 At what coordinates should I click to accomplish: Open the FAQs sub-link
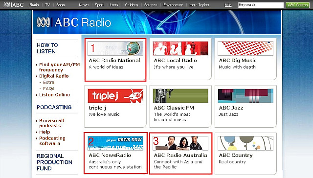48,88
